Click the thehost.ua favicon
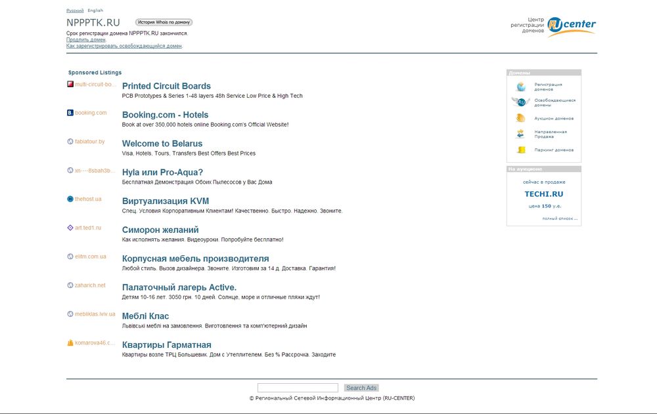This screenshot has height=414, width=657. [x=70, y=199]
